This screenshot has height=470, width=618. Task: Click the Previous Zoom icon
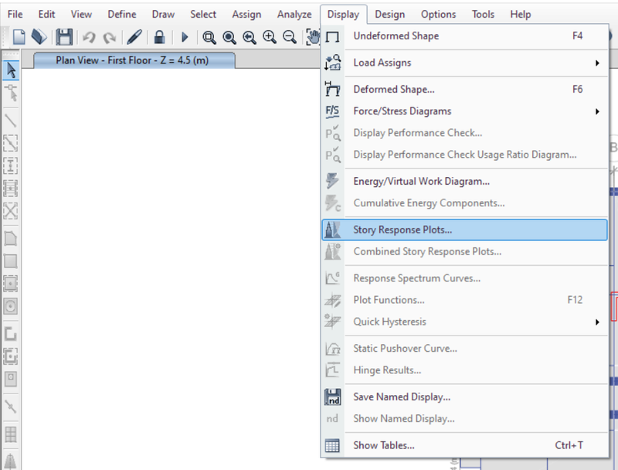[249, 37]
